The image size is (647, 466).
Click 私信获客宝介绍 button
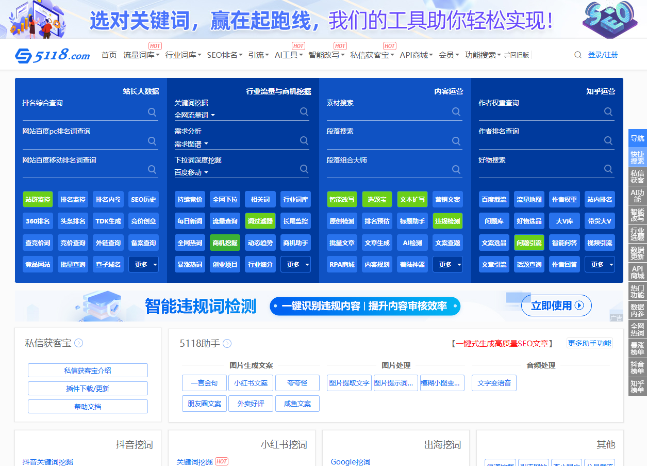point(88,370)
